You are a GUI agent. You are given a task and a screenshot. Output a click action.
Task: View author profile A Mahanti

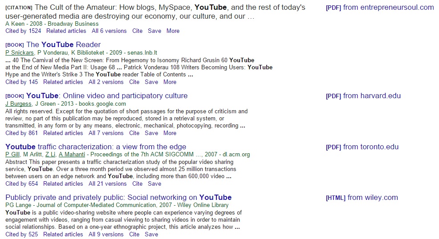click(72, 155)
